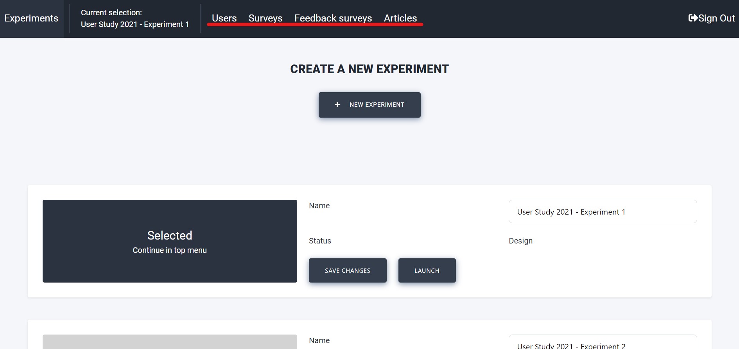Go to the Users tab
This screenshot has width=739, height=349.
[x=224, y=18]
